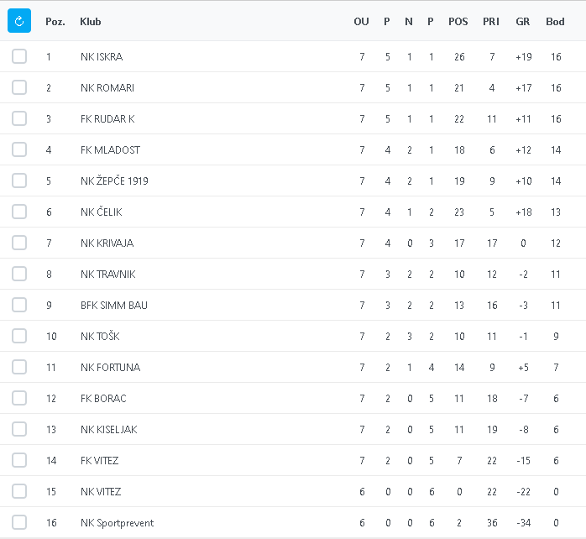586x539 pixels.
Task: Open the NK TRAVNIK club name
Action: (107, 274)
